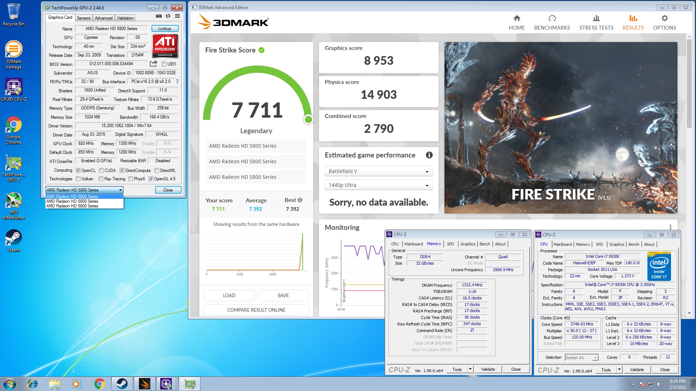Open the 1440p Ultra resolution dropdown
The width and height of the screenshot is (696, 391).
click(378, 185)
